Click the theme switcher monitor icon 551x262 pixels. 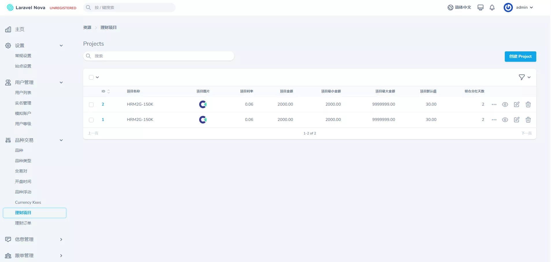(x=480, y=8)
